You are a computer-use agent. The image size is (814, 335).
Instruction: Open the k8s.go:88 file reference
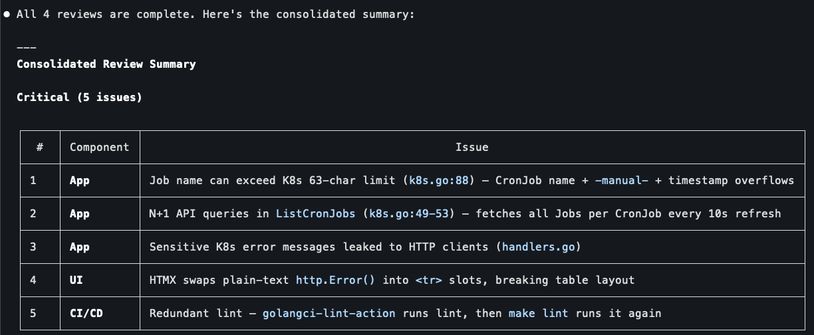(439, 180)
